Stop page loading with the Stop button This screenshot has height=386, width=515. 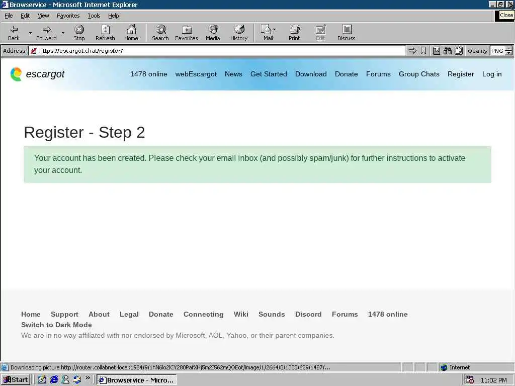[79, 33]
